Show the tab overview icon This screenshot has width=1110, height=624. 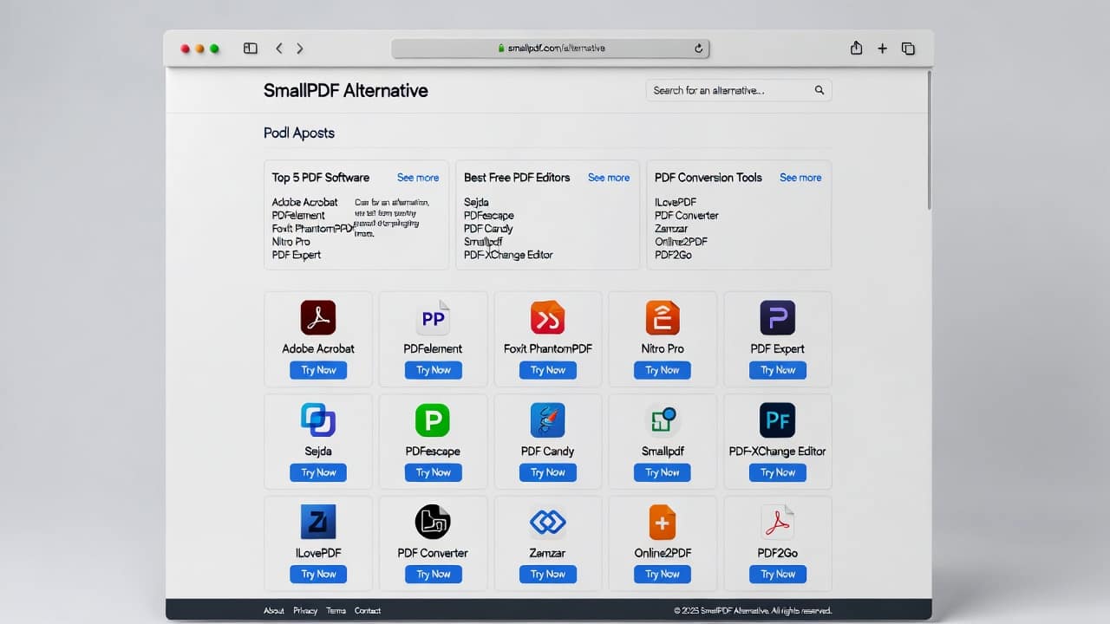[x=908, y=49]
